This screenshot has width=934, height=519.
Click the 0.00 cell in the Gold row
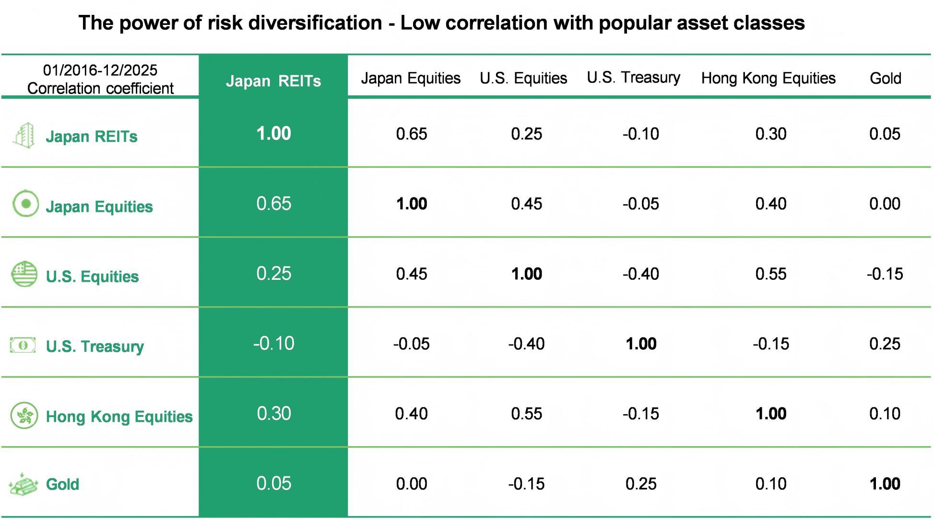(411, 484)
